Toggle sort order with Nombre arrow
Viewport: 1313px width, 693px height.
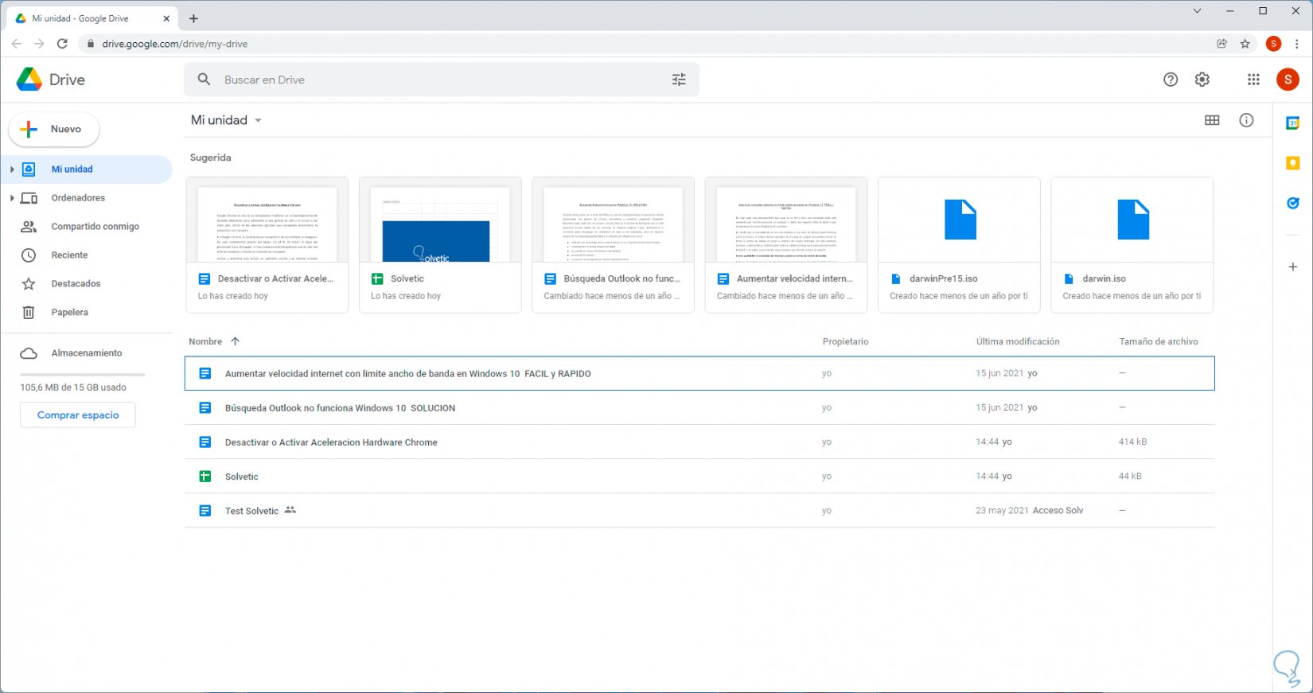(235, 341)
